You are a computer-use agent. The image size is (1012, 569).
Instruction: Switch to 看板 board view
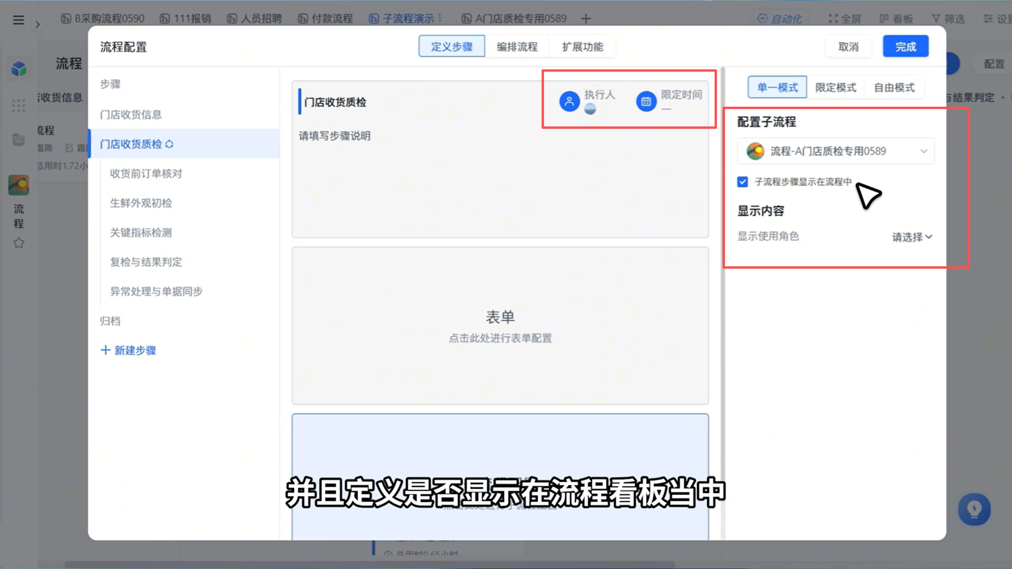click(x=897, y=19)
